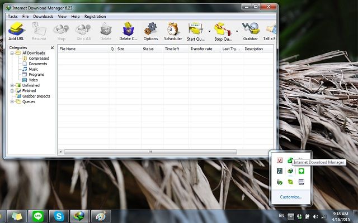Screen dimensions: 358x223
Task: Open the LINE app in taskbar
Action: point(37,215)
